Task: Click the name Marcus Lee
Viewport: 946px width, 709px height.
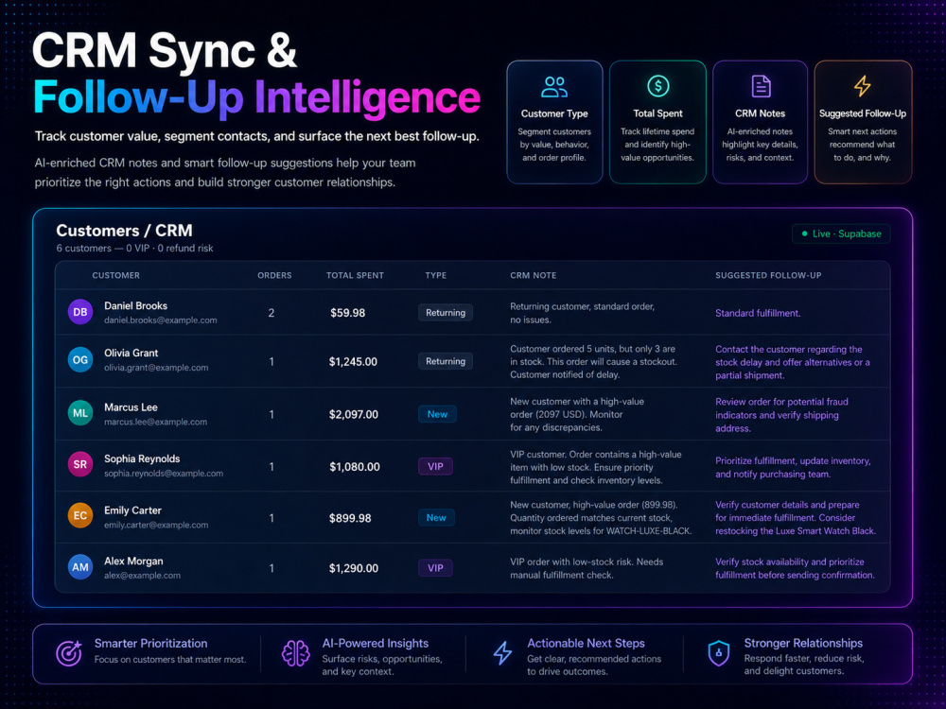Action: tap(131, 407)
